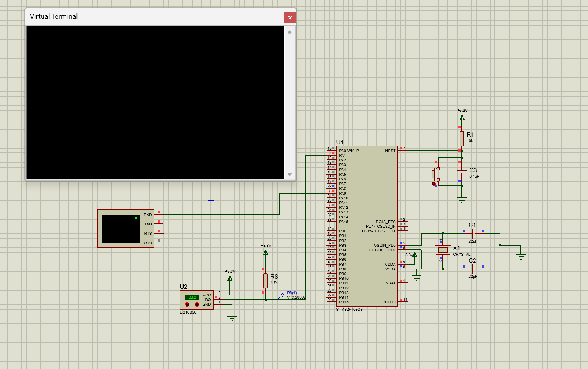The height and width of the screenshot is (369, 588).
Task: Click the Virtual Terminal title bar text
Action: pyautogui.click(x=54, y=16)
